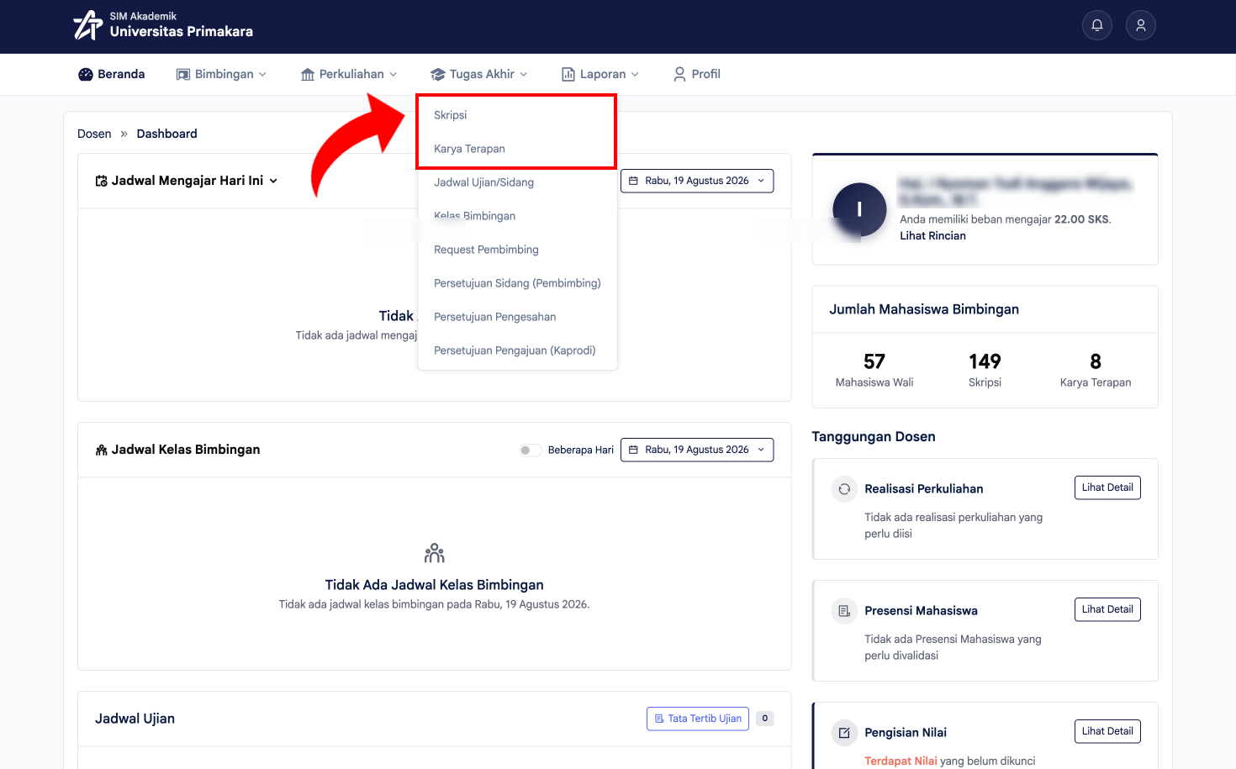Click the Presensi Mahasiswa list icon
The height and width of the screenshot is (769, 1236).
pyautogui.click(x=844, y=611)
